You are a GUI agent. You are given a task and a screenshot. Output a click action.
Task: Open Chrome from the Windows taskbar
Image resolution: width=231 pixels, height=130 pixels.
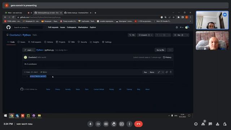pyautogui.click(x=12, y=116)
